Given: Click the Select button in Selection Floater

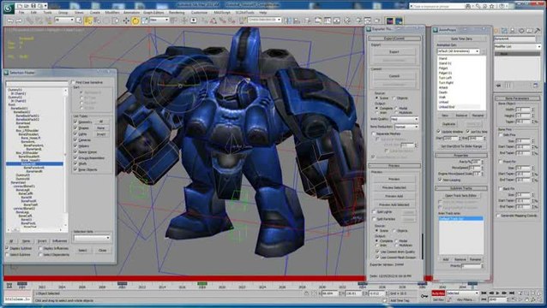Looking at the screenshot, I should point(82,250).
